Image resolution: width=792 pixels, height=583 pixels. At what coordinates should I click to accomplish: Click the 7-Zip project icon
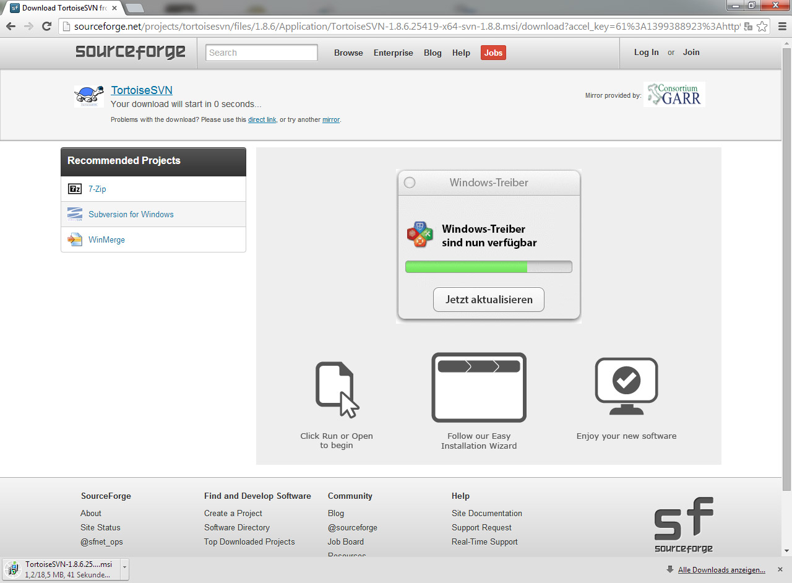coord(75,189)
